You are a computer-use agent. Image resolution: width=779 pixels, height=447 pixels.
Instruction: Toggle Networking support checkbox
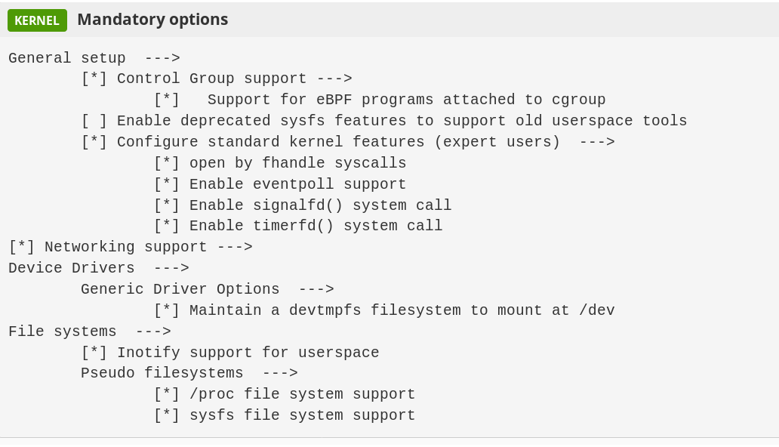(21, 247)
